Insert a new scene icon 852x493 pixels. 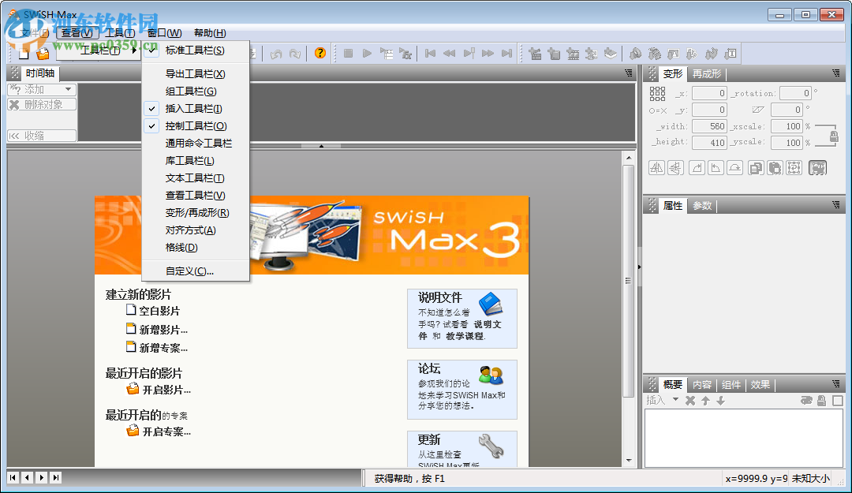[x=536, y=54]
